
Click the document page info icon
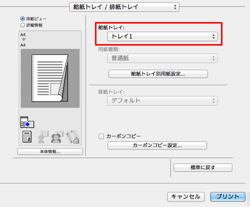pos(27,137)
